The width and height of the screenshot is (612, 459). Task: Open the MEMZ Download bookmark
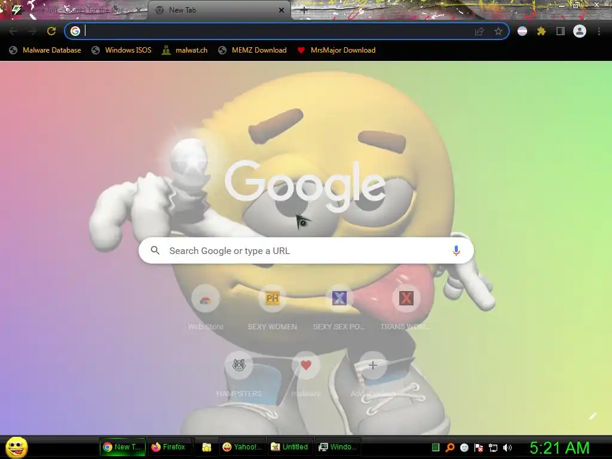(x=253, y=50)
